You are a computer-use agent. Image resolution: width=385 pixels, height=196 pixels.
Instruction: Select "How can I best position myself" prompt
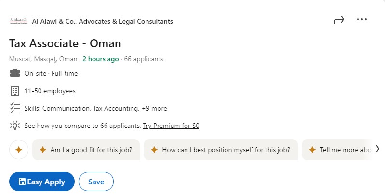[x=221, y=150]
